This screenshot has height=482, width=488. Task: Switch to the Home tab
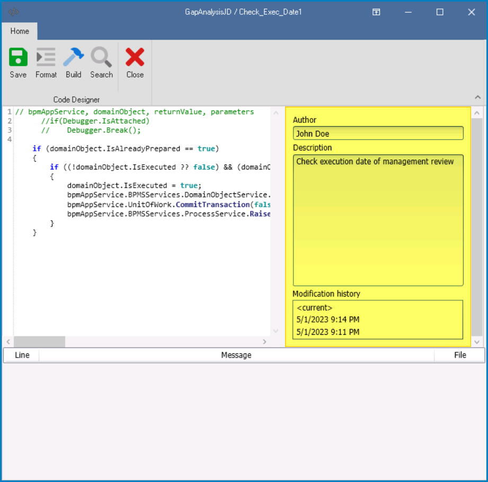20,31
